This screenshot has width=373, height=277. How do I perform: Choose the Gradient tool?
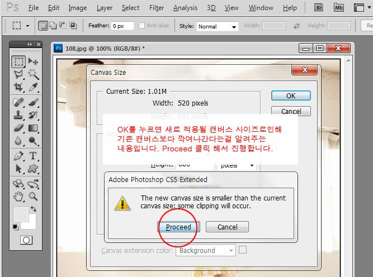(33, 128)
